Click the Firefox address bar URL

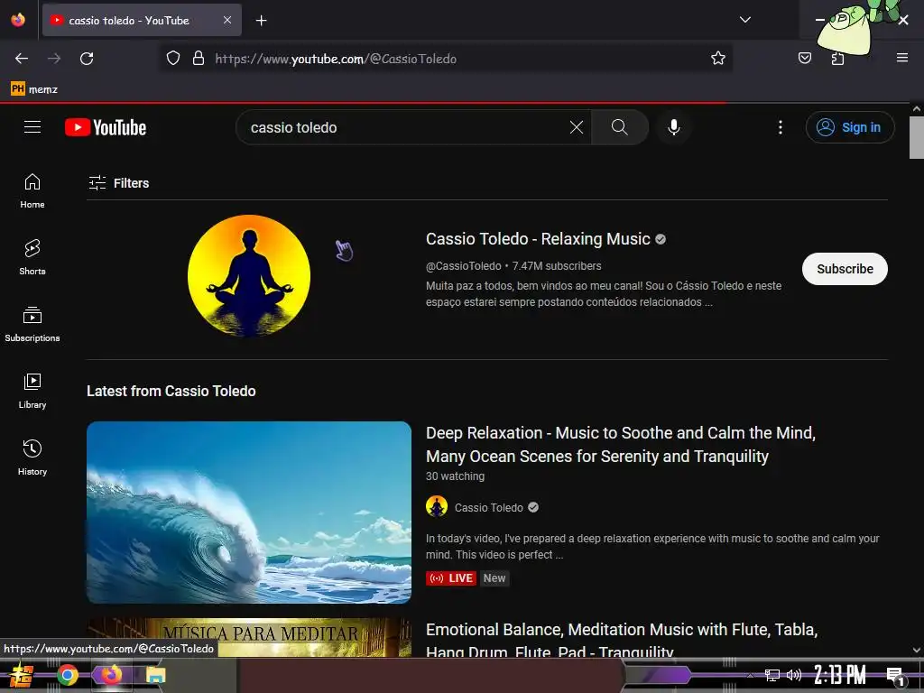[x=336, y=59]
